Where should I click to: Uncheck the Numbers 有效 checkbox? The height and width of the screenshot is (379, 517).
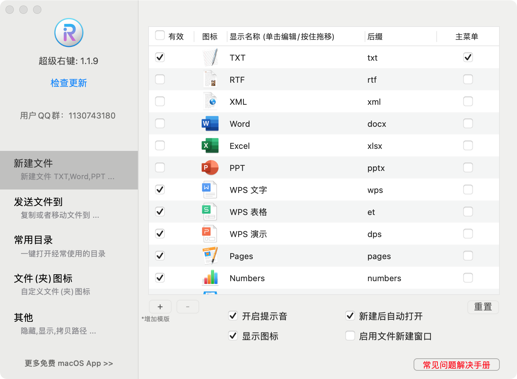(x=160, y=278)
